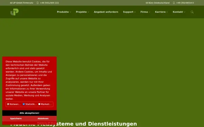
Task: Expand the Support menu chevron
Action: (135, 12)
